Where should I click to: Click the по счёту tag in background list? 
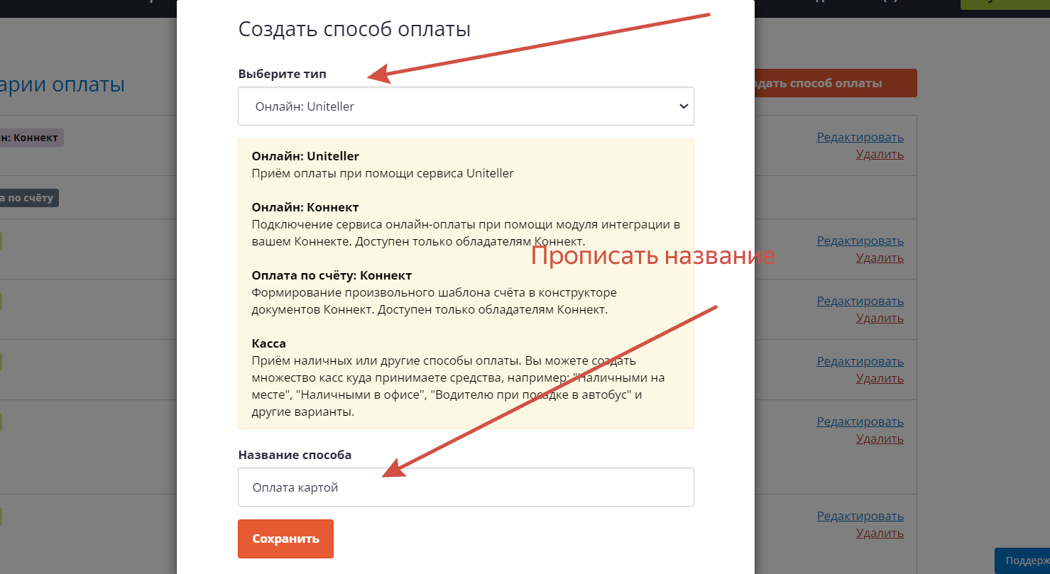pos(29,198)
